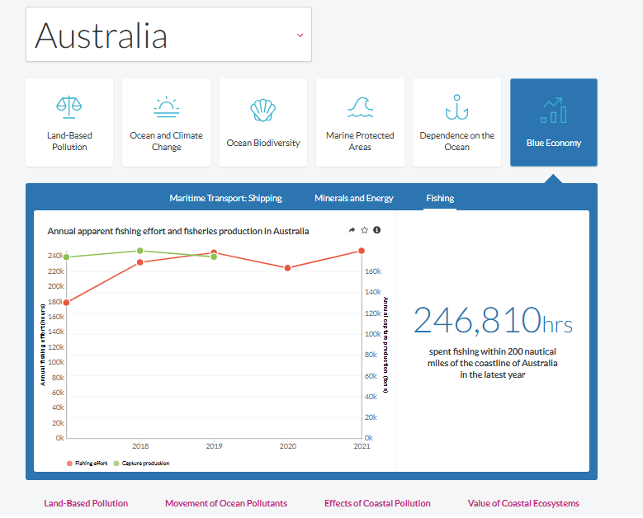Open the Ocean Biodiversity shell icon
The height and width of the screenshot is (518, 643).
pos(262,111)
